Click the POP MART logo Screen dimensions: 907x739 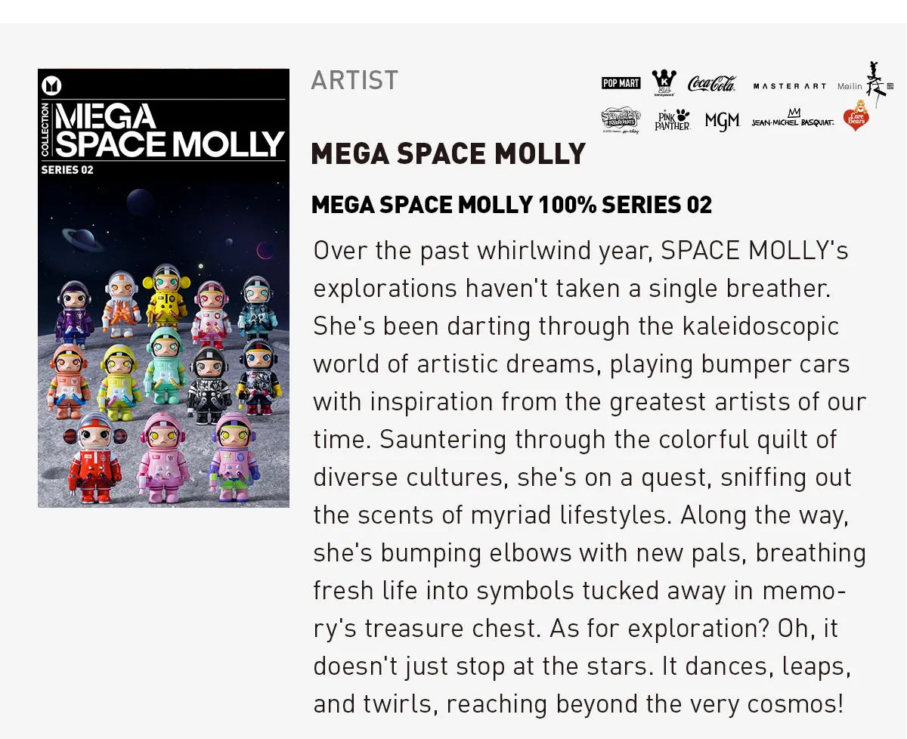coord(621,83)
